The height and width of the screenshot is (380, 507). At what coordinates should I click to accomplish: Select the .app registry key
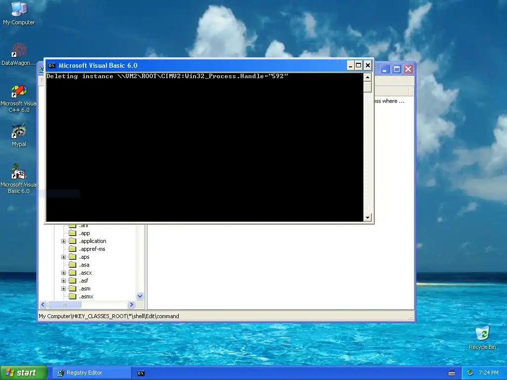click(84, 234)
